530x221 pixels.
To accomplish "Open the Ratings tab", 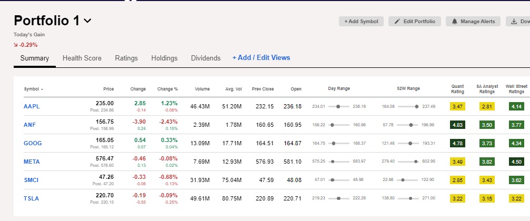I will [x=126, y=58].
